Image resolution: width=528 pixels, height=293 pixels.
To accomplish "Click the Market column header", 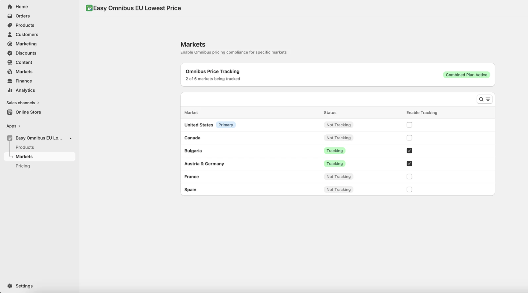I will tap(191, 113).
